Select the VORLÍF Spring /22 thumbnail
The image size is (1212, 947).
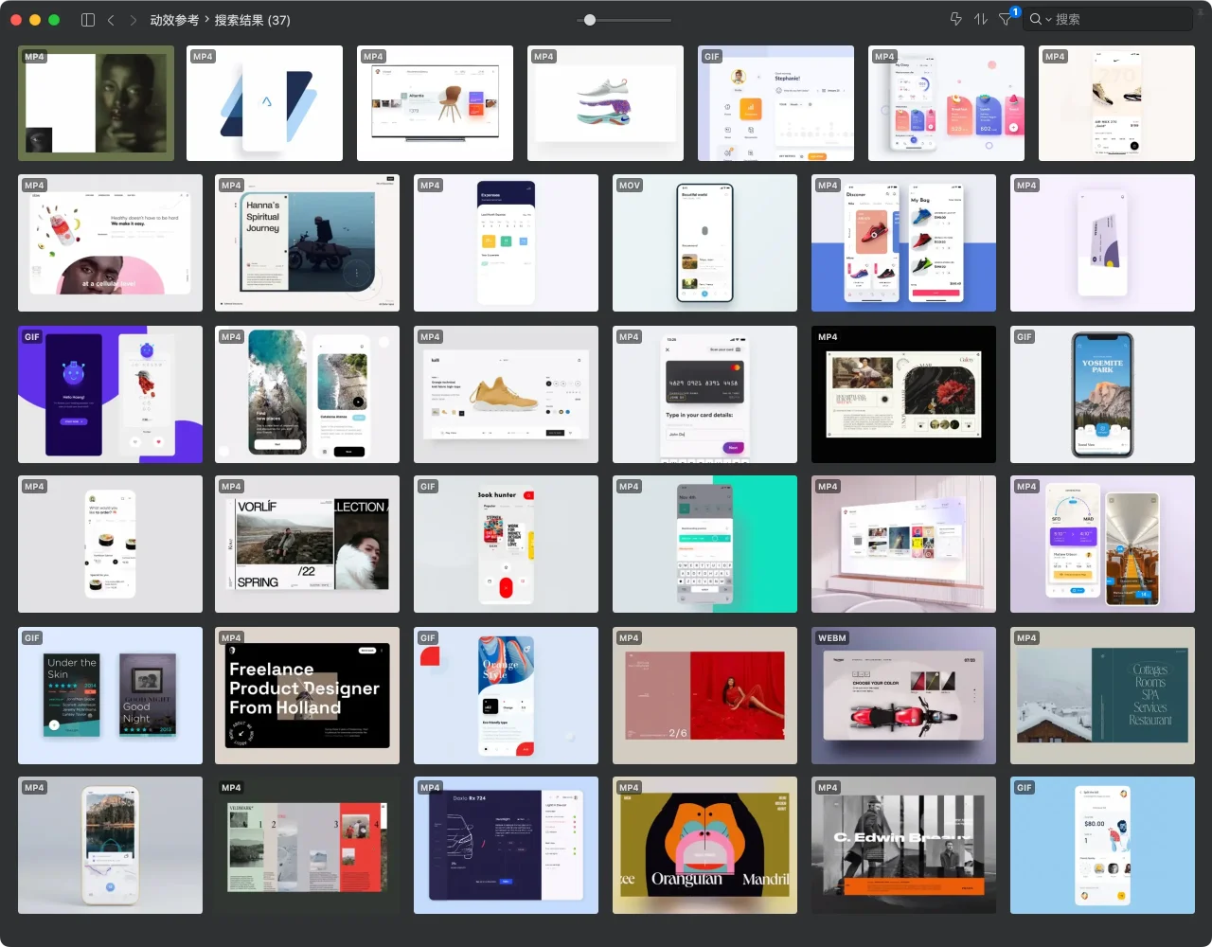pyautogui.click(x=307, y=544)
